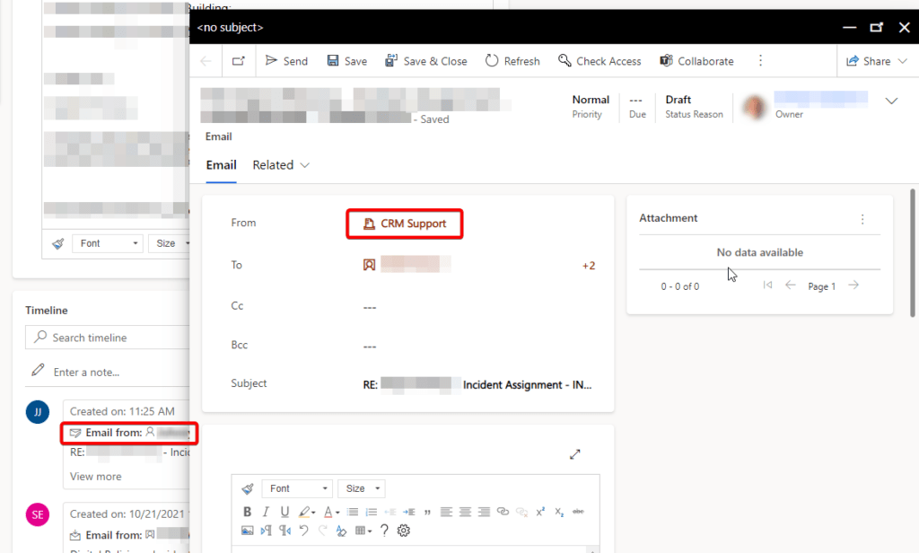The height and width of the screenshot is (553, 919).
Task: Open the Check Access tool
Action: tap(565, 60)
